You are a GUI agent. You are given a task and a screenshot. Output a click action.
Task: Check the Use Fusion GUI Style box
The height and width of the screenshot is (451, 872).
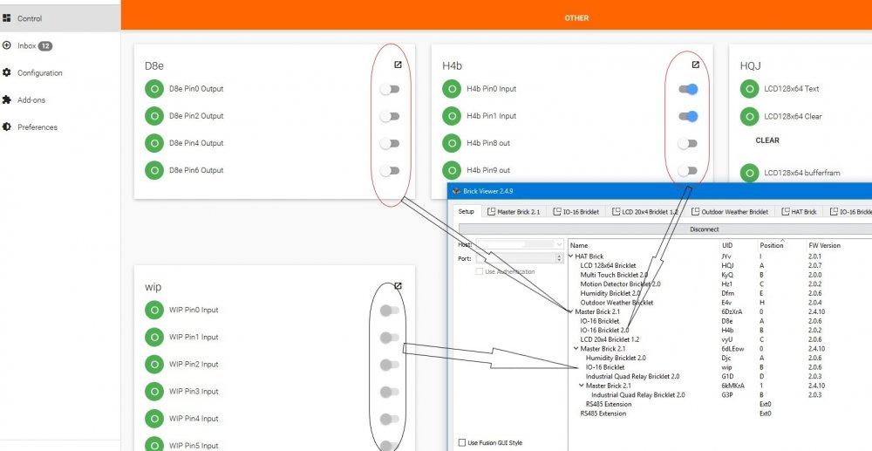[x=462, y=443]
